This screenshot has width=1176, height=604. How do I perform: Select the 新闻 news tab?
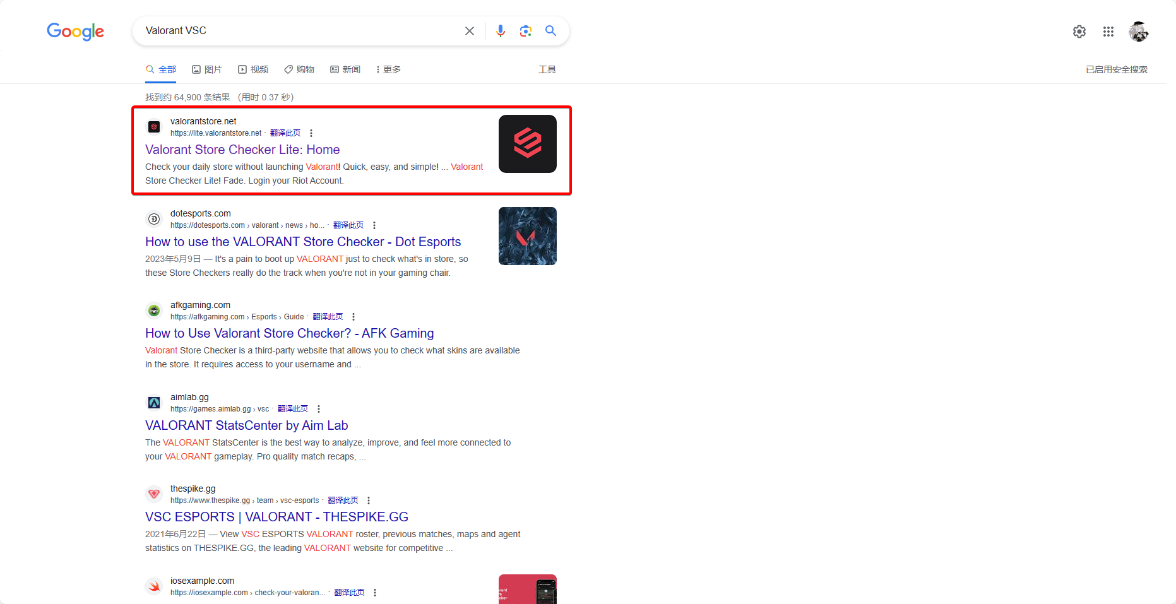pos(345,69)
